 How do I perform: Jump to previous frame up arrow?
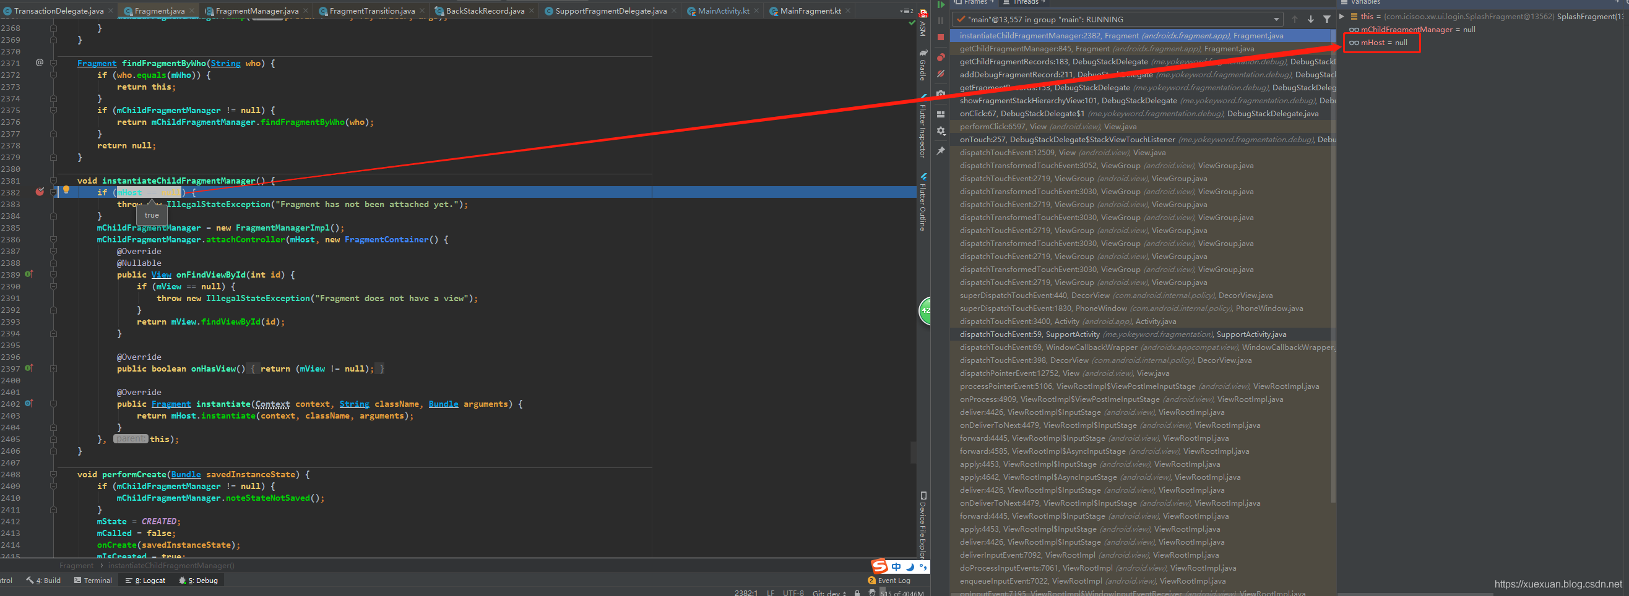tap(1294, 20)
